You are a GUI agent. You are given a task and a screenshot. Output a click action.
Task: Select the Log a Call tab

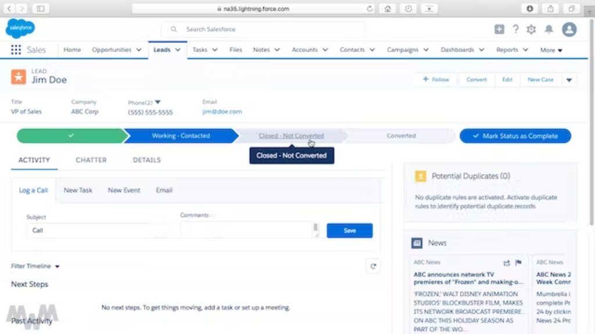[33, 190]
